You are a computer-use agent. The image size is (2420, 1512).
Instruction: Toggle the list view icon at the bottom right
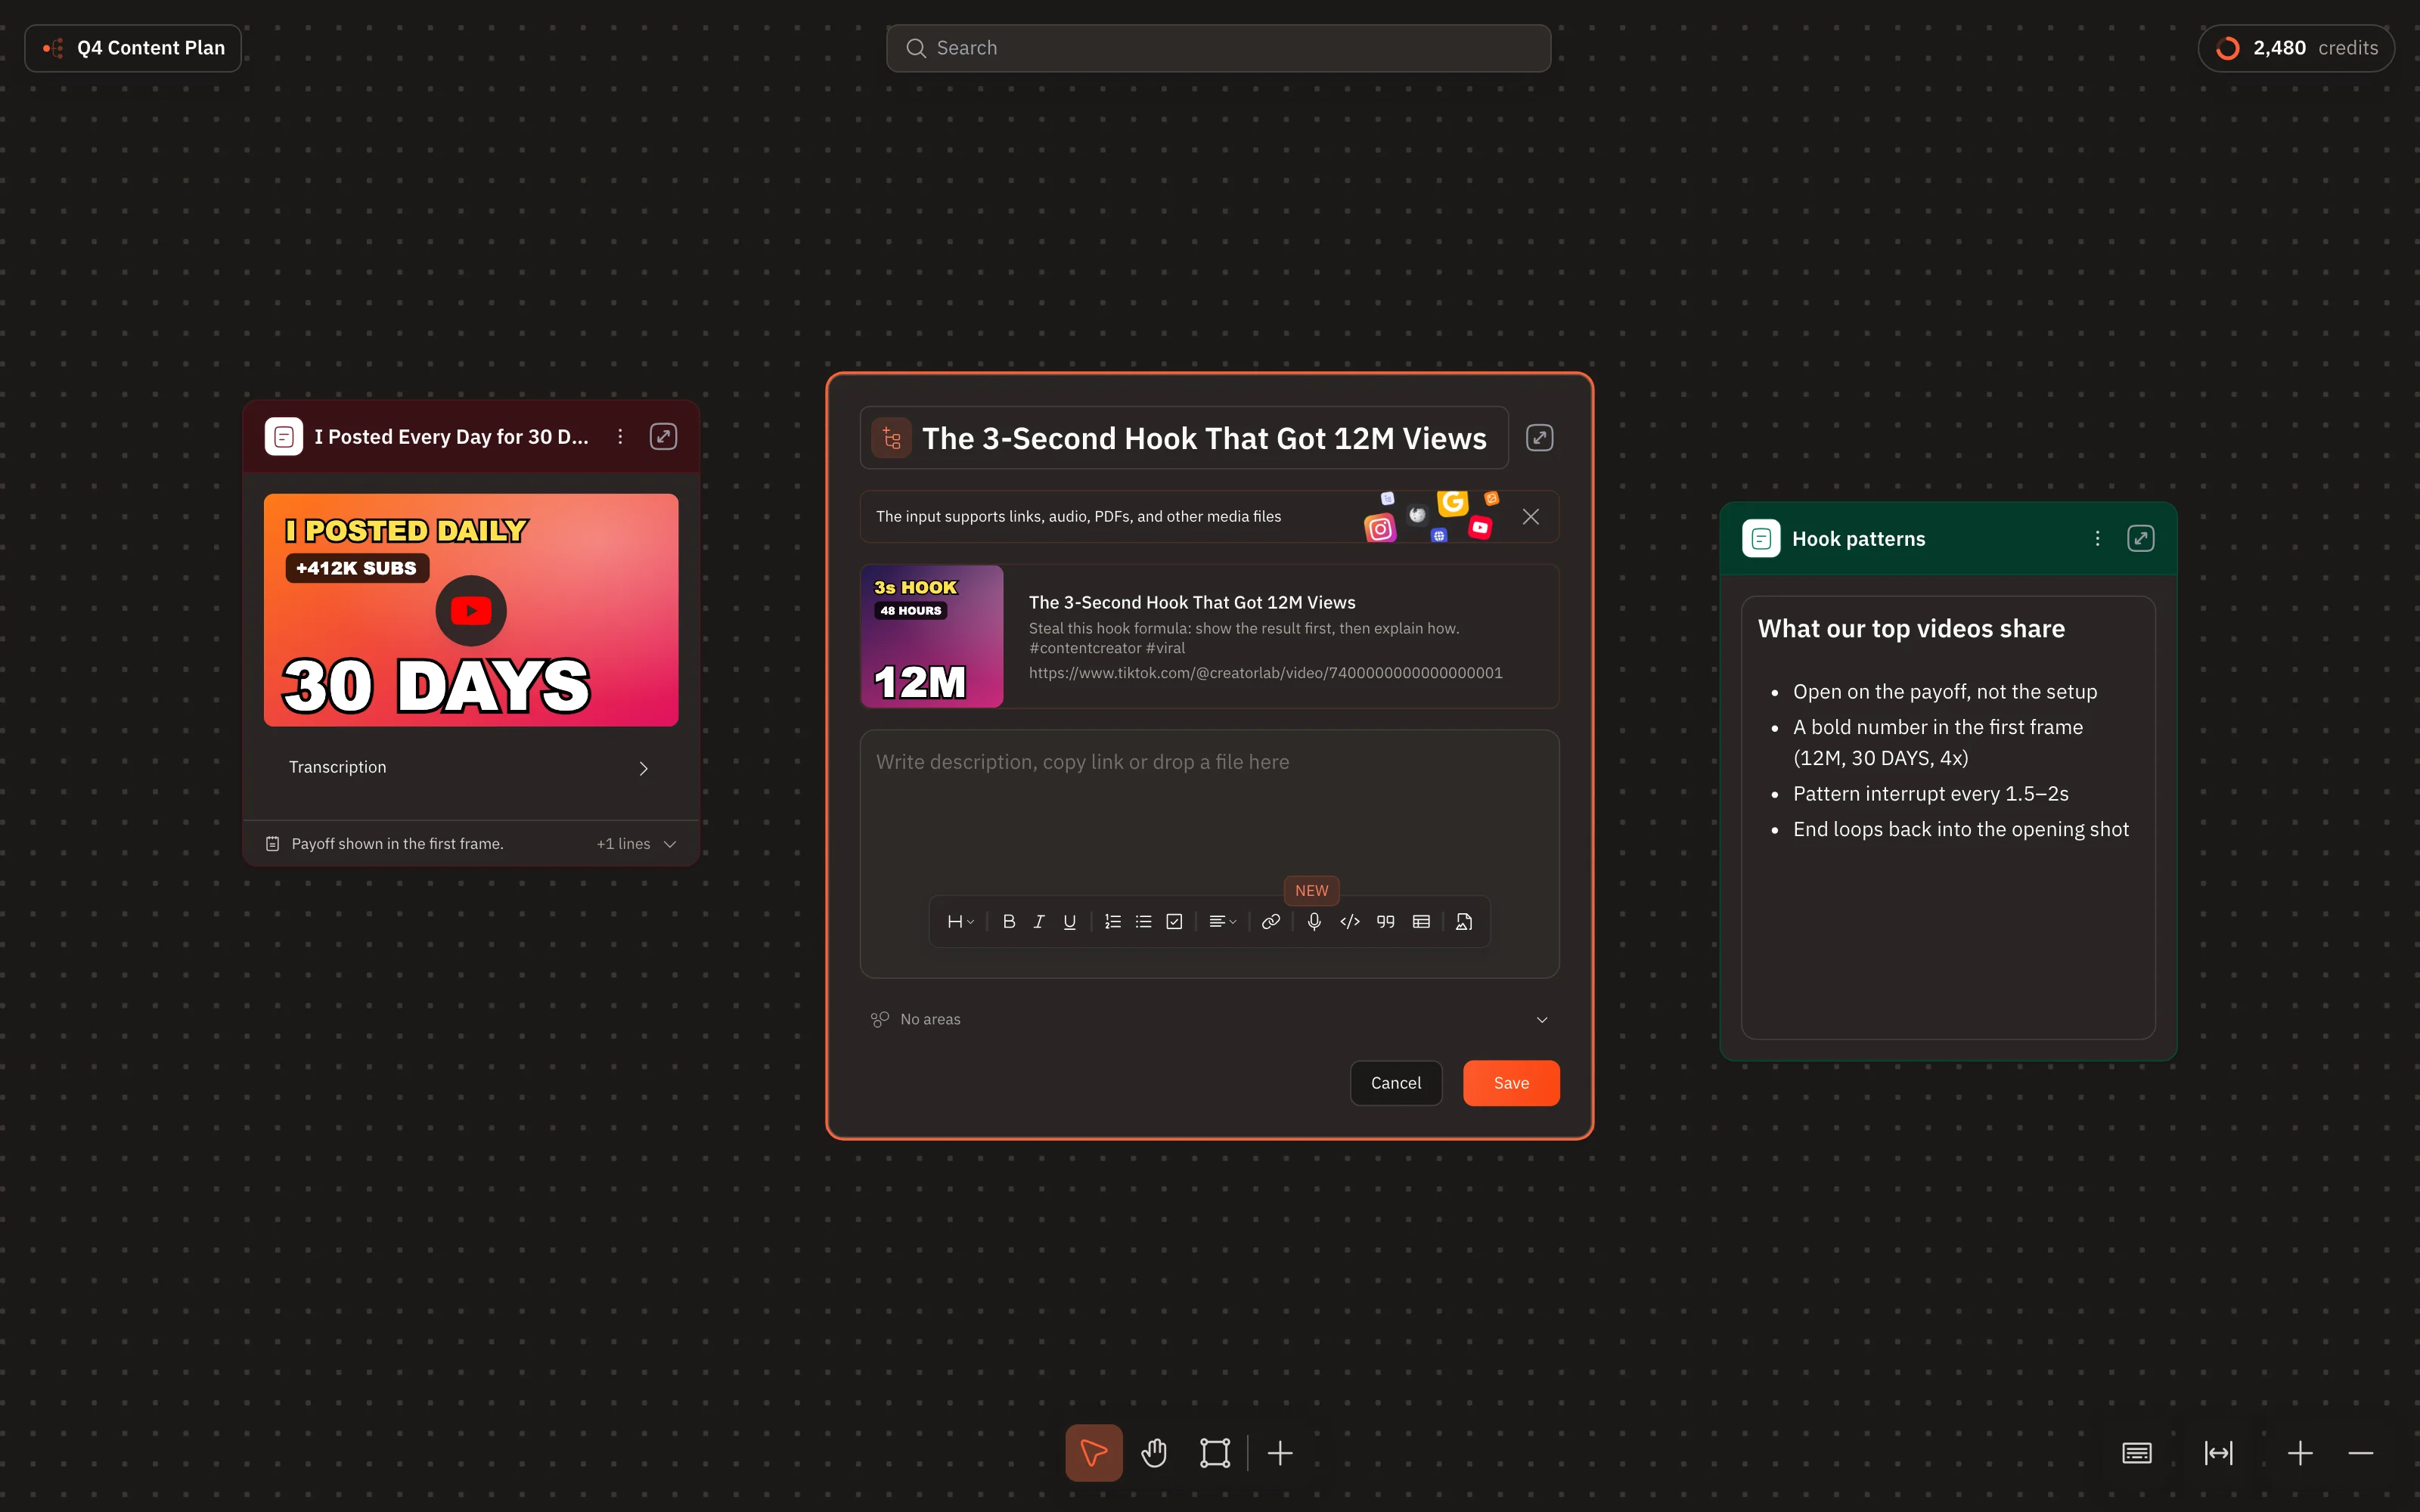click(2137, 1453)
